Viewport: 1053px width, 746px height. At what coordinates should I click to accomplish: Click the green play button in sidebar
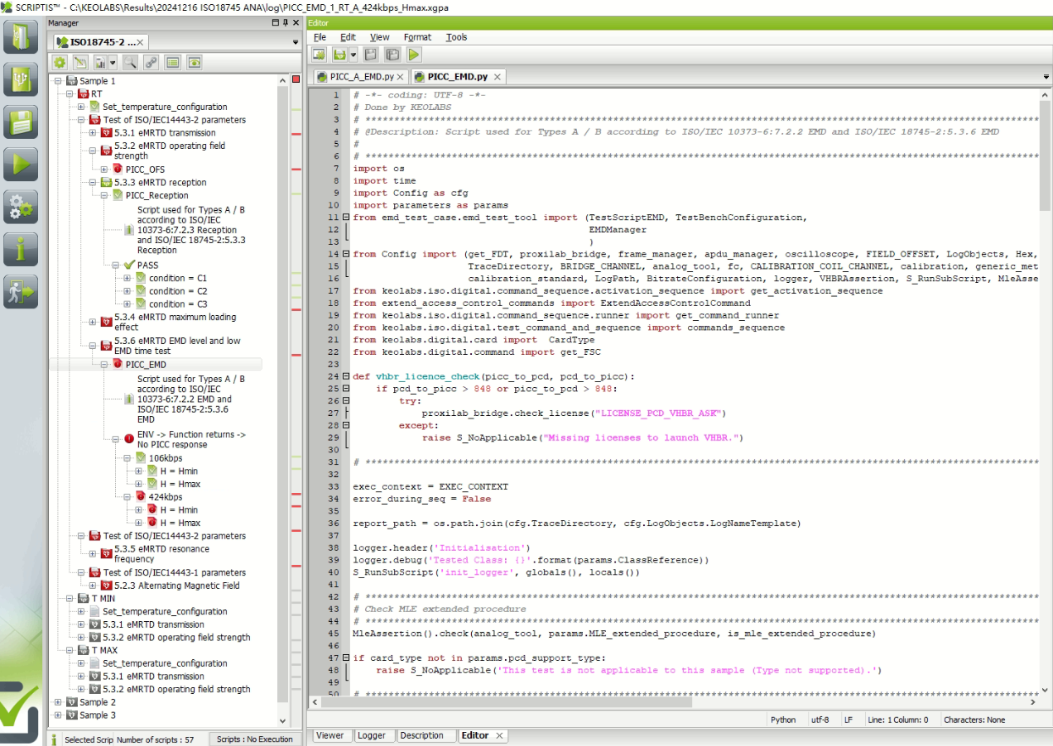point(21,164)
